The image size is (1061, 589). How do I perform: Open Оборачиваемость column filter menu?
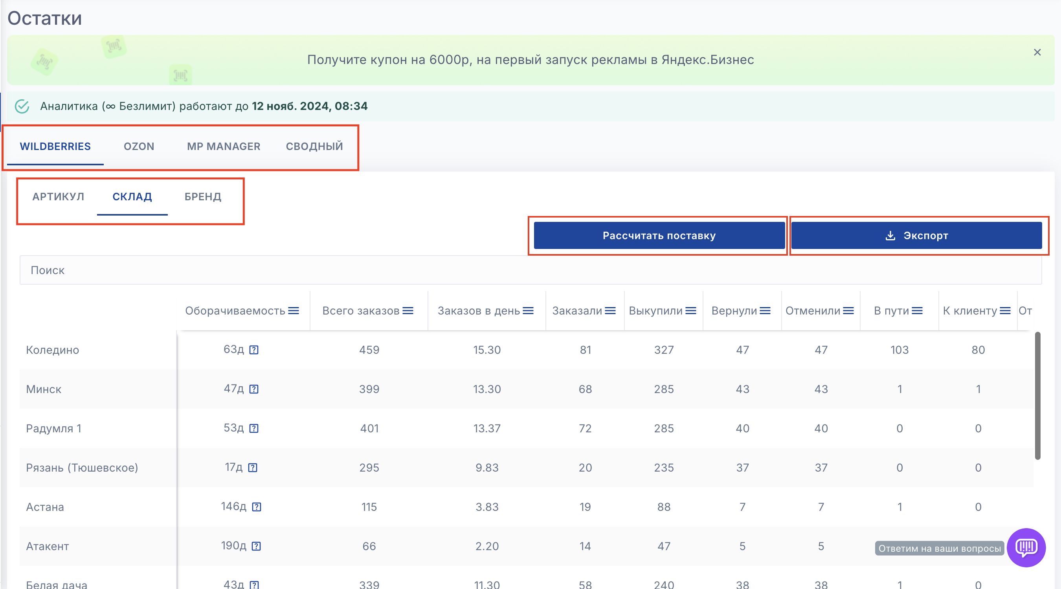pos(294,311)
